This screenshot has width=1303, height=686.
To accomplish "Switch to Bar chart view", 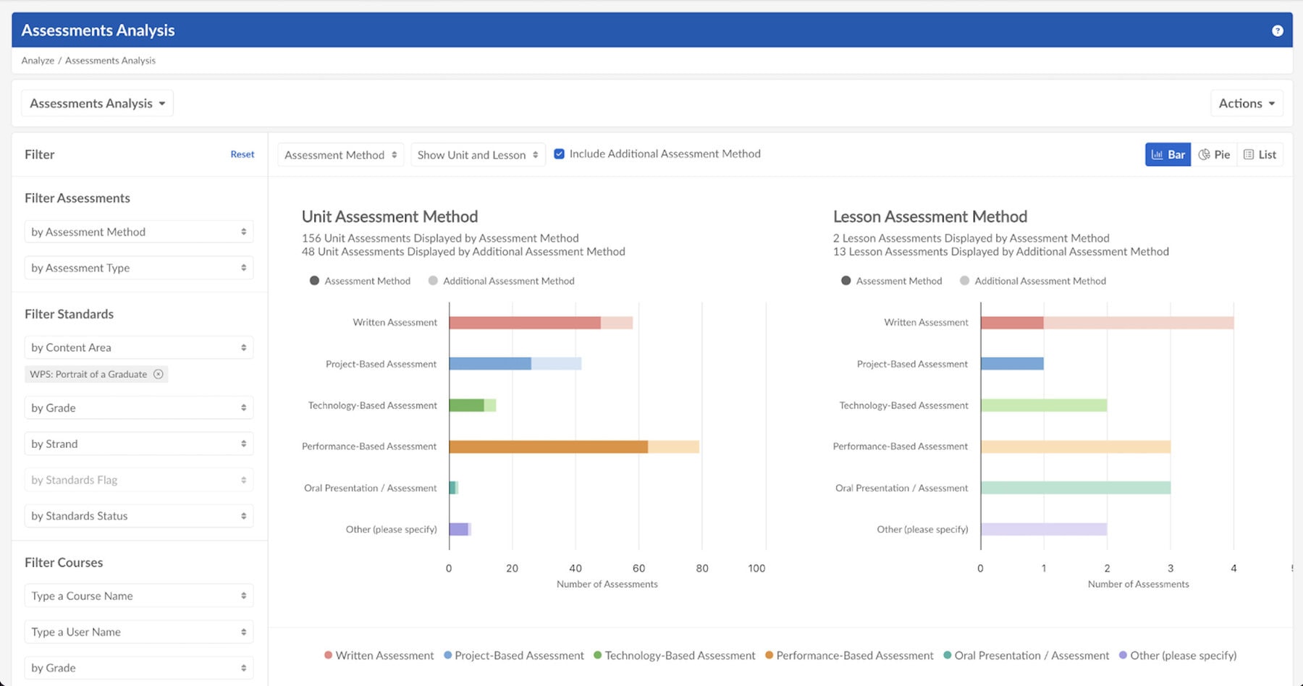I will pos(1168,154).
